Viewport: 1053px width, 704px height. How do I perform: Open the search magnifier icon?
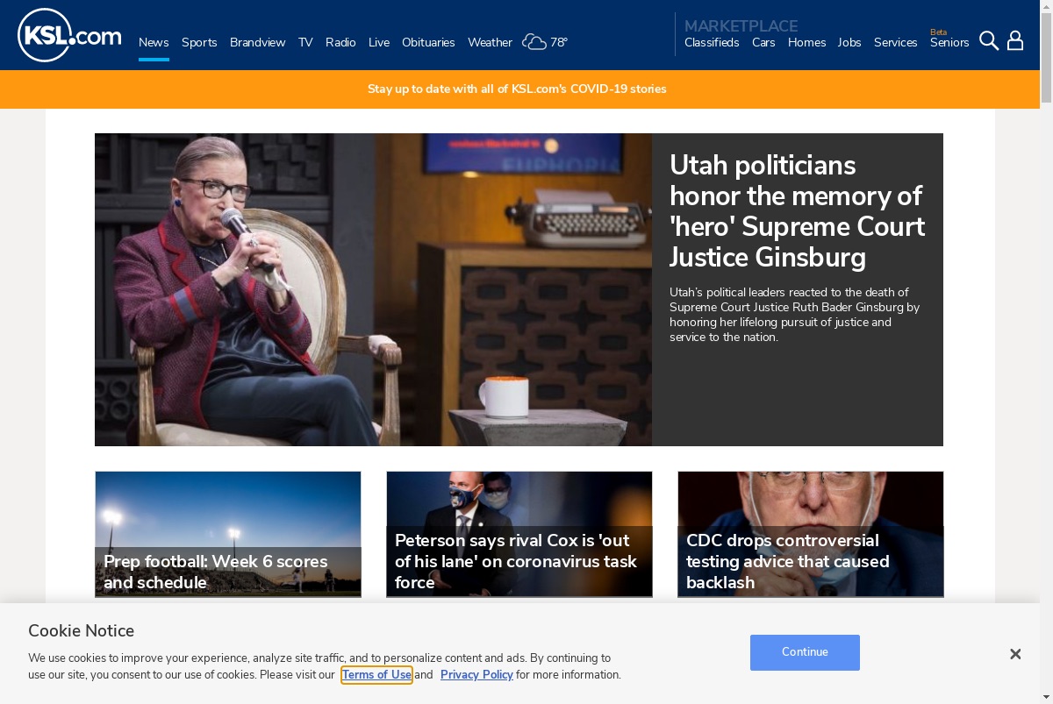click(989, 41)
